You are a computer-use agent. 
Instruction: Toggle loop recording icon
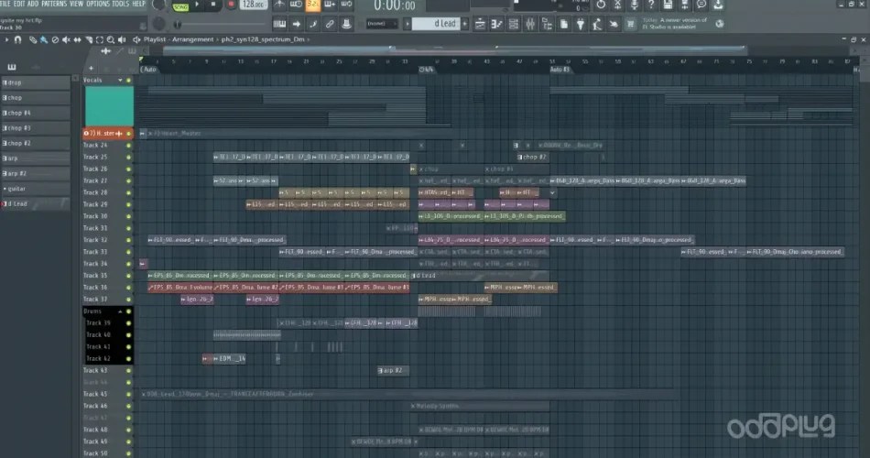click(346, 5)
